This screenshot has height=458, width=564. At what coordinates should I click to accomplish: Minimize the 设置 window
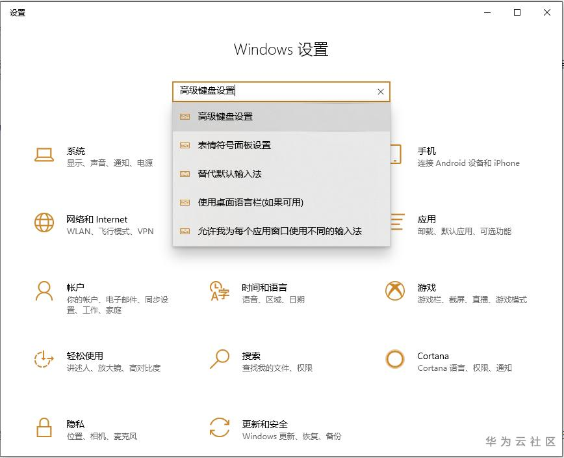(x=487, y=12)
